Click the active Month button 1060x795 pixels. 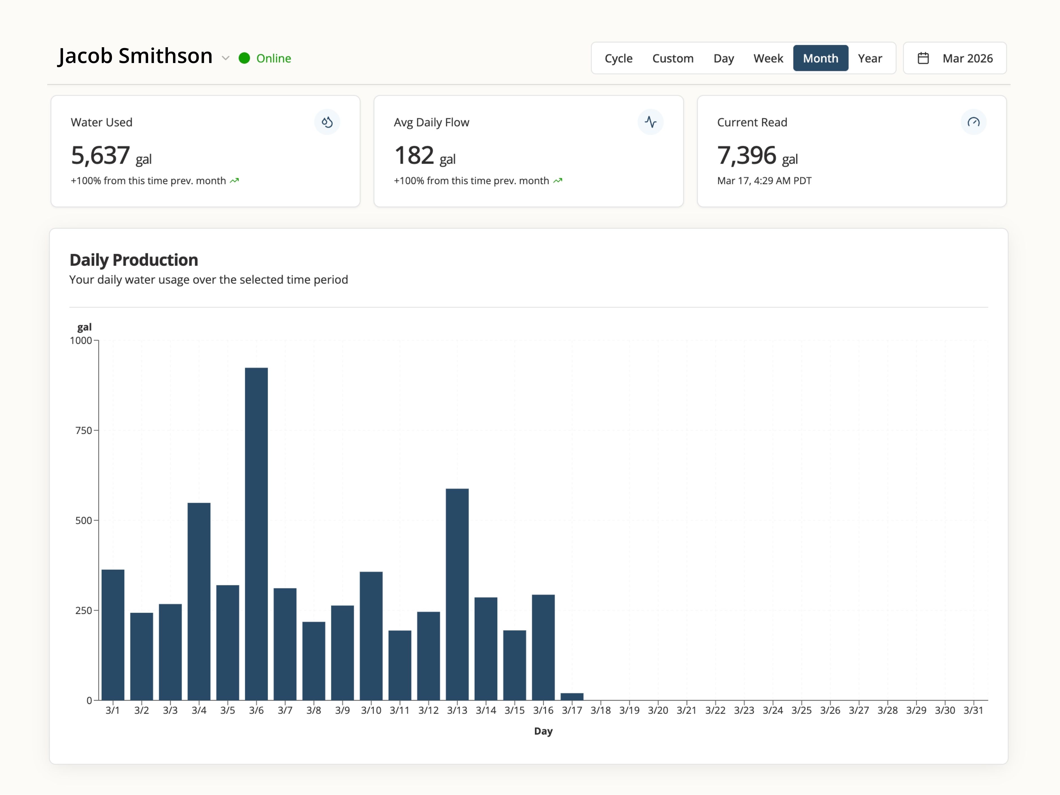pyautogui.click(x=820, y=59)
